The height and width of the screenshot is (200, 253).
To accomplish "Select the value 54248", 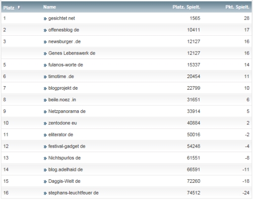I will click(x=193, y=146).
